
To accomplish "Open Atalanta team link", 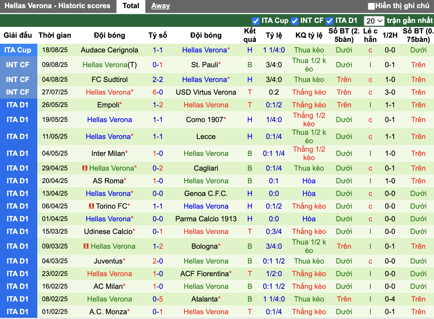I will point(205,299).
